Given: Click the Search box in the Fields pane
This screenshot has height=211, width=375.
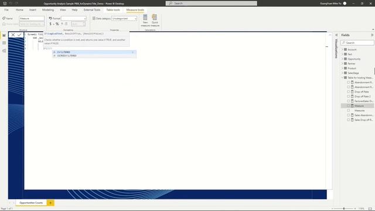Looking at the screenshot, I should (357, 43).
